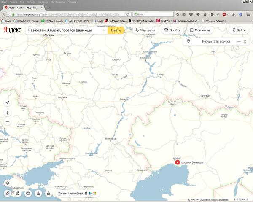Collapse the Результаты поиска panel

(x=239, y=41)
